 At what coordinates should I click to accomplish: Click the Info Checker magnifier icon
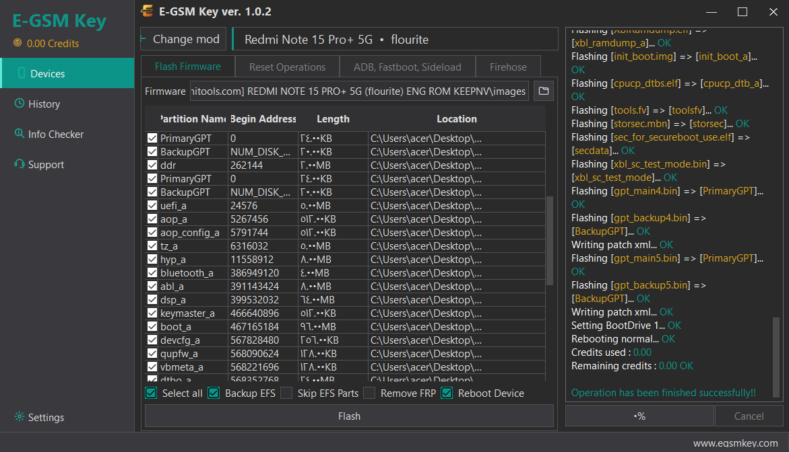[19, 134]
